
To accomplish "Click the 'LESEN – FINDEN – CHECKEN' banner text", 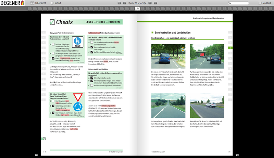I will 102,22.
